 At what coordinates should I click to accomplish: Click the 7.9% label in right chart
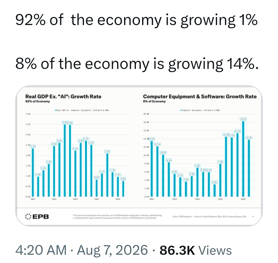[x=220, y=162]
